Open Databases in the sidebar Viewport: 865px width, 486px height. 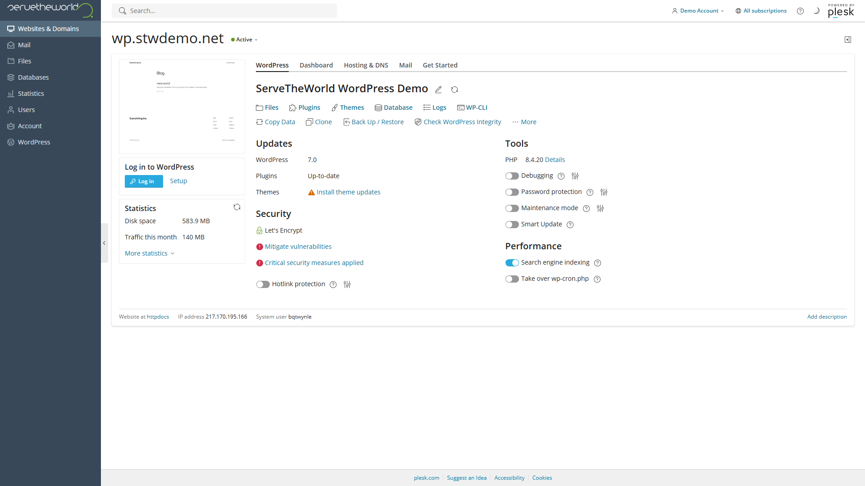point(50,77)
